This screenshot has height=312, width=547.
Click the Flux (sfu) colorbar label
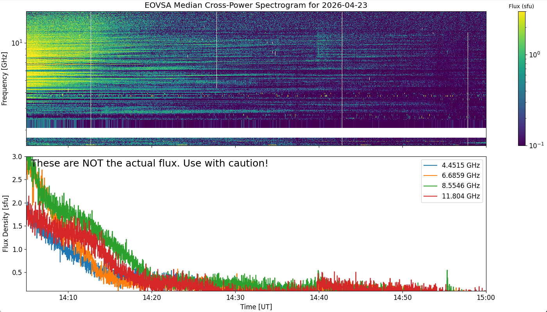521,6
